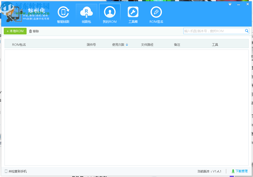This screenshot has height=177, width=253.
Task: Open the title bar dropdown menu arrow
Action: (x=230, y=4)
